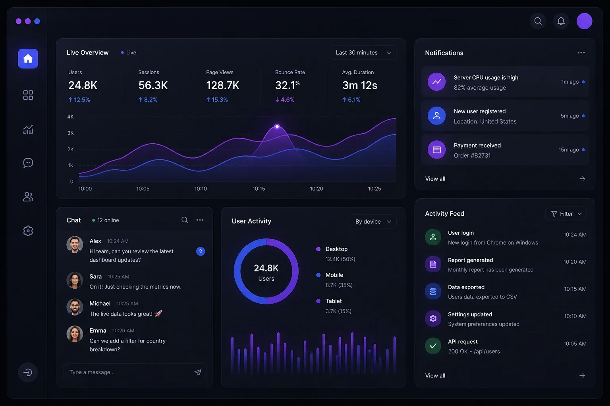
Task: Click the Settings updated gear icon
Action: click(x=433, y=319)
